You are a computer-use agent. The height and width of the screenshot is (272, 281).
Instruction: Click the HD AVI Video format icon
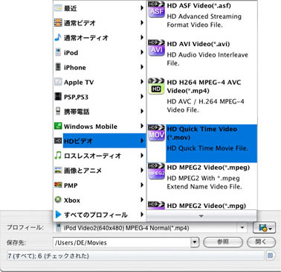[156, 48]
